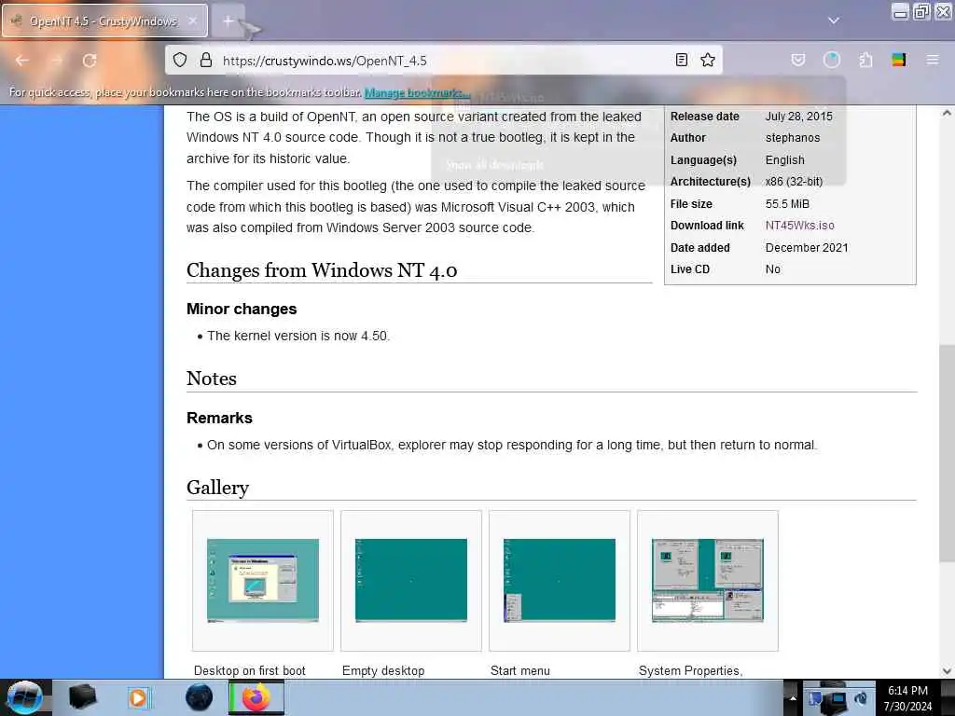The height and width of the screenshot is (716, 955).
Task: Open the Empty desktop gallery thumbnail
Action: coord(411,580)
